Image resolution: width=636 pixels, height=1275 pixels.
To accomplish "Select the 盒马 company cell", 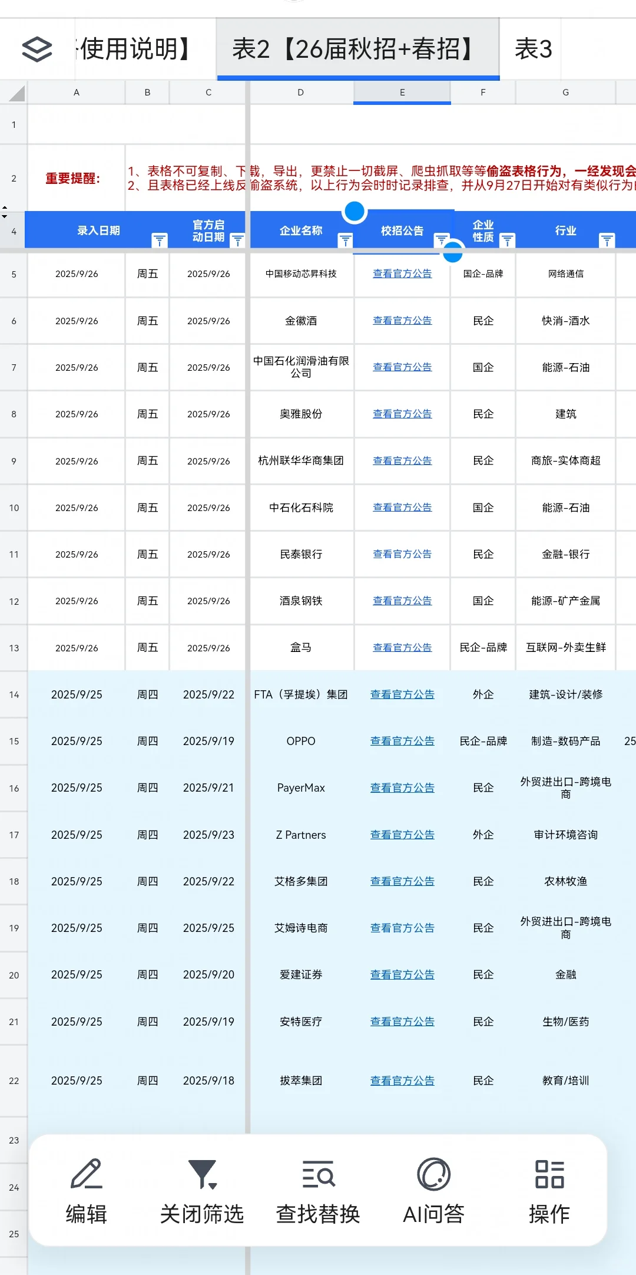I will (x=301, y=647).
